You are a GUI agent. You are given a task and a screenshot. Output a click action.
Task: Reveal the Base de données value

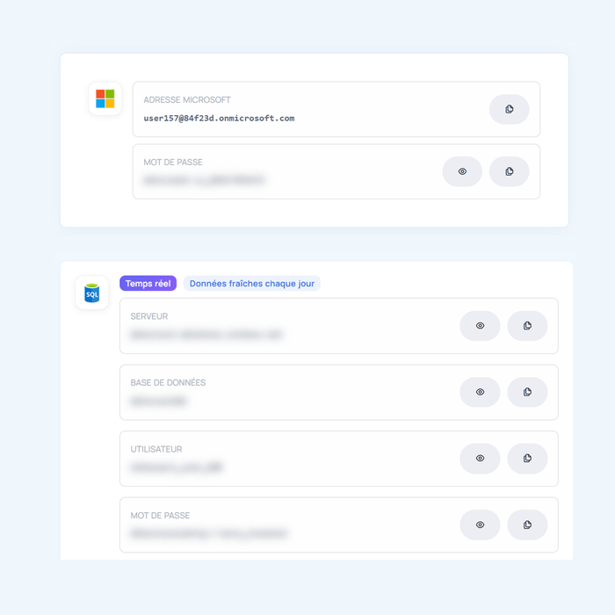tap(480, 392)
